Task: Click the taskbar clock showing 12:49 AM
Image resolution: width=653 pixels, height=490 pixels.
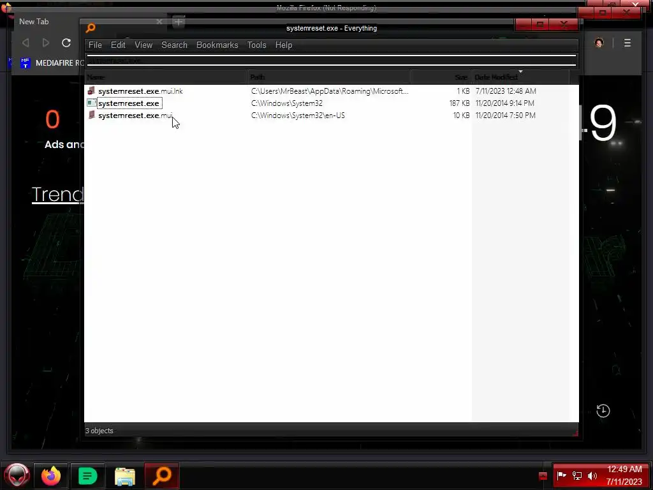Action: point(624,475)
